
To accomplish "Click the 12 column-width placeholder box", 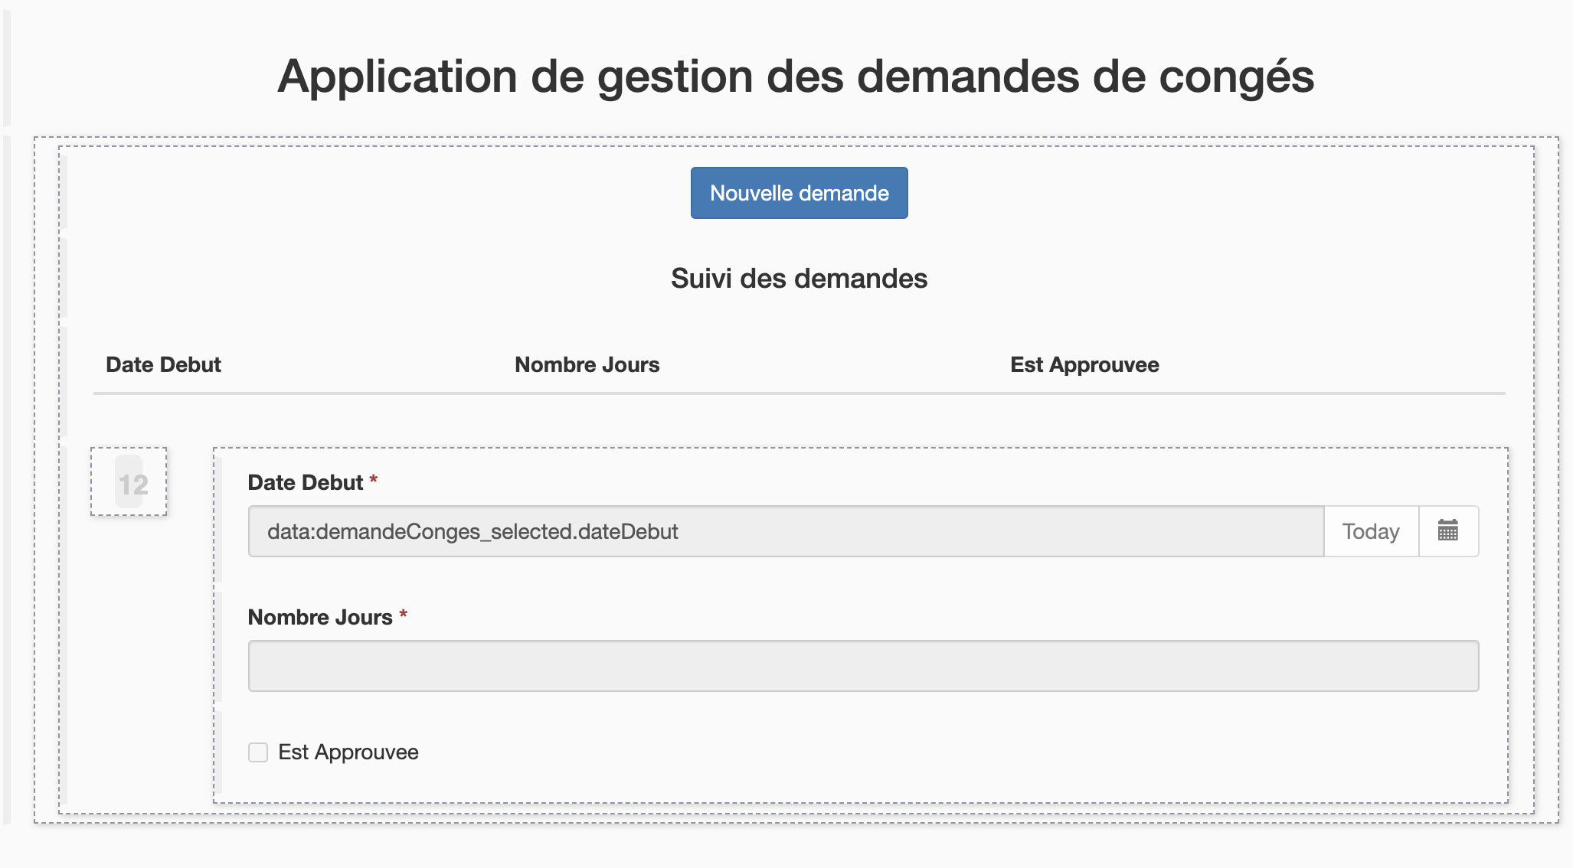I will (x=129, y=481).
